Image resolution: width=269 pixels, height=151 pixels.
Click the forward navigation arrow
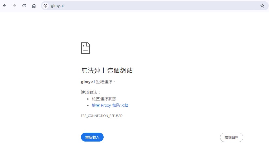point(14,6)
